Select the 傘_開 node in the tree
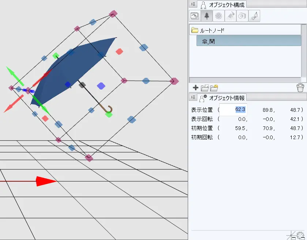This screenshot has height=240, width=307. 249,41
